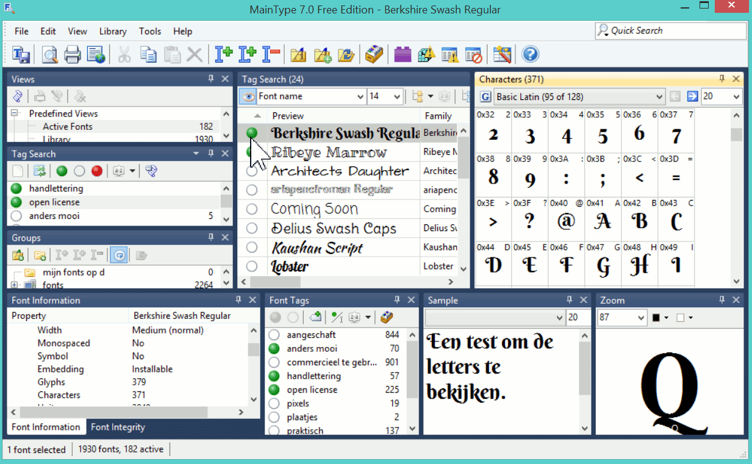Screen dimensions: 752x464
Task: Click the Sample panel size field showing 20
Action: (x=579, y=318)
